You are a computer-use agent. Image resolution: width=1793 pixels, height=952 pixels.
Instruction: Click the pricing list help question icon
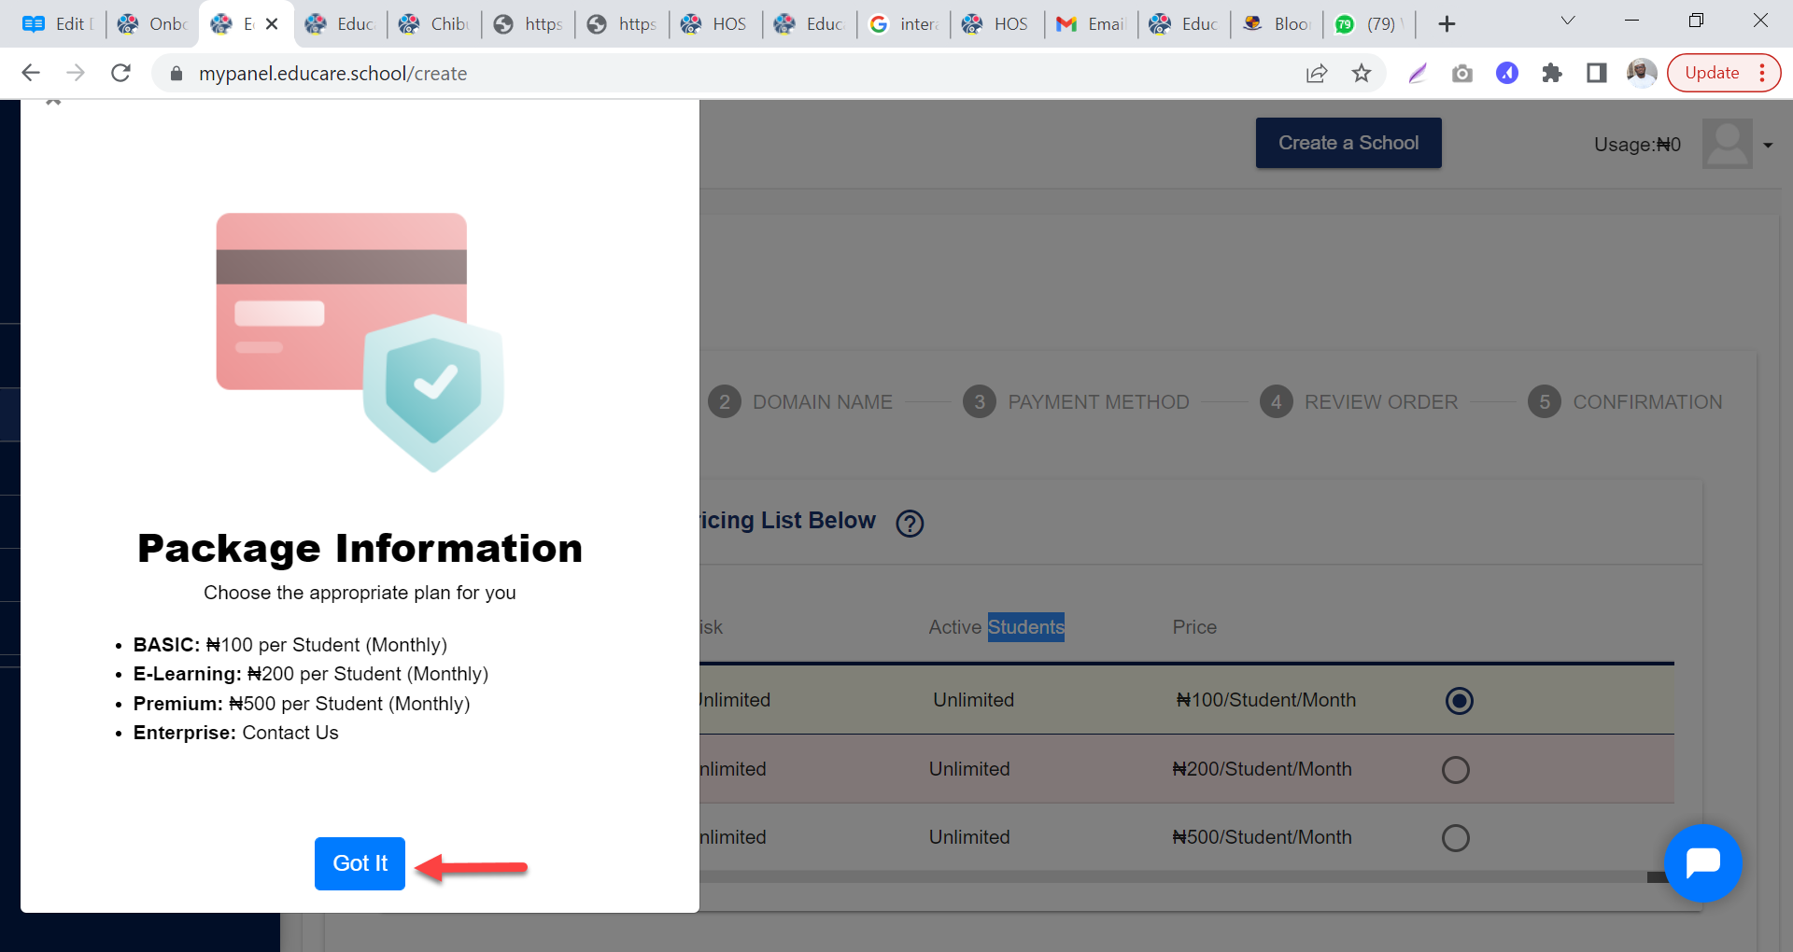pyautogui.click(x=910, y=524)
